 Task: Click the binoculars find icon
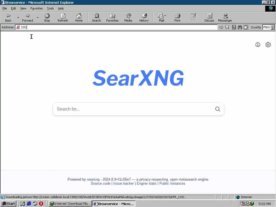tap(240, 27)
